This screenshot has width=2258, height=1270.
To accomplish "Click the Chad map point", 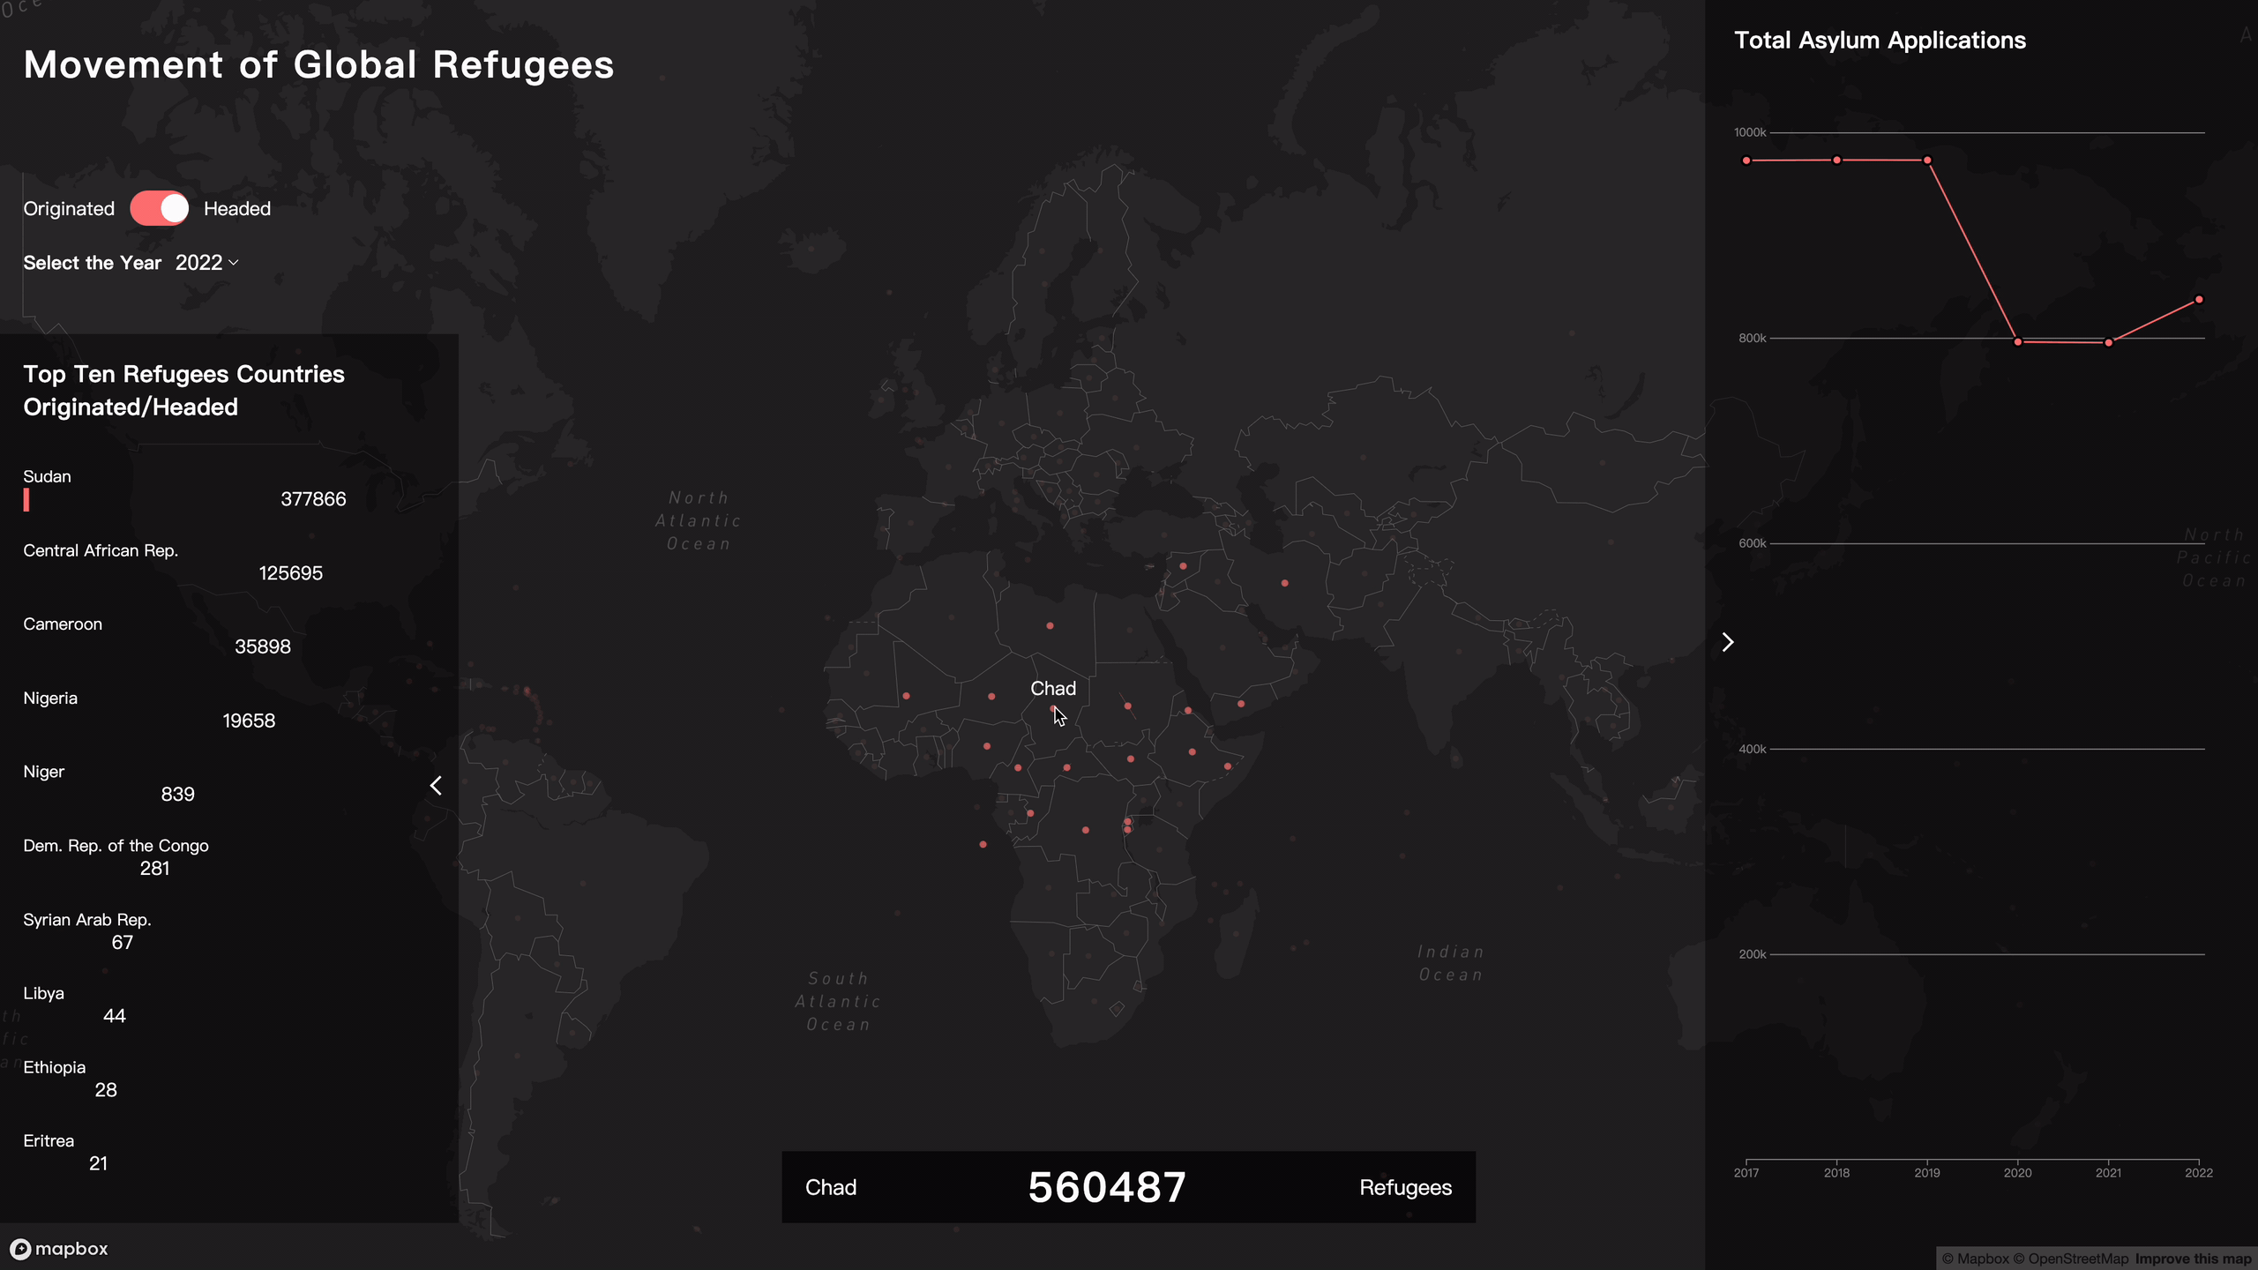I will 1053,708.
